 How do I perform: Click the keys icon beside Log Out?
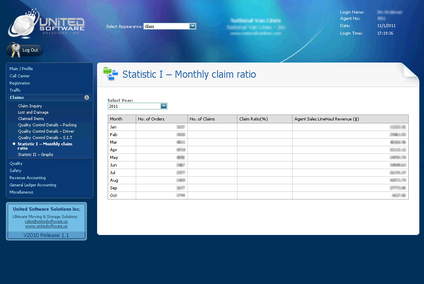click(x=14, y=50)
